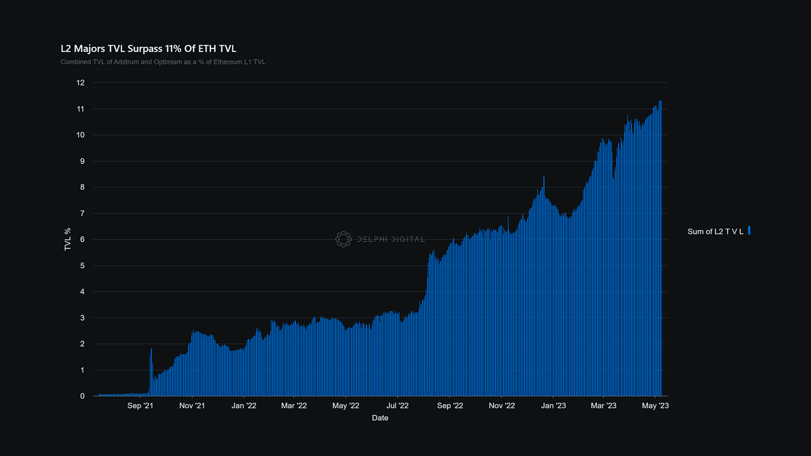Click a bar above the Nov '22 label
Image resolution: width=811 pixels, height=456 pixels.
(502, 307)
